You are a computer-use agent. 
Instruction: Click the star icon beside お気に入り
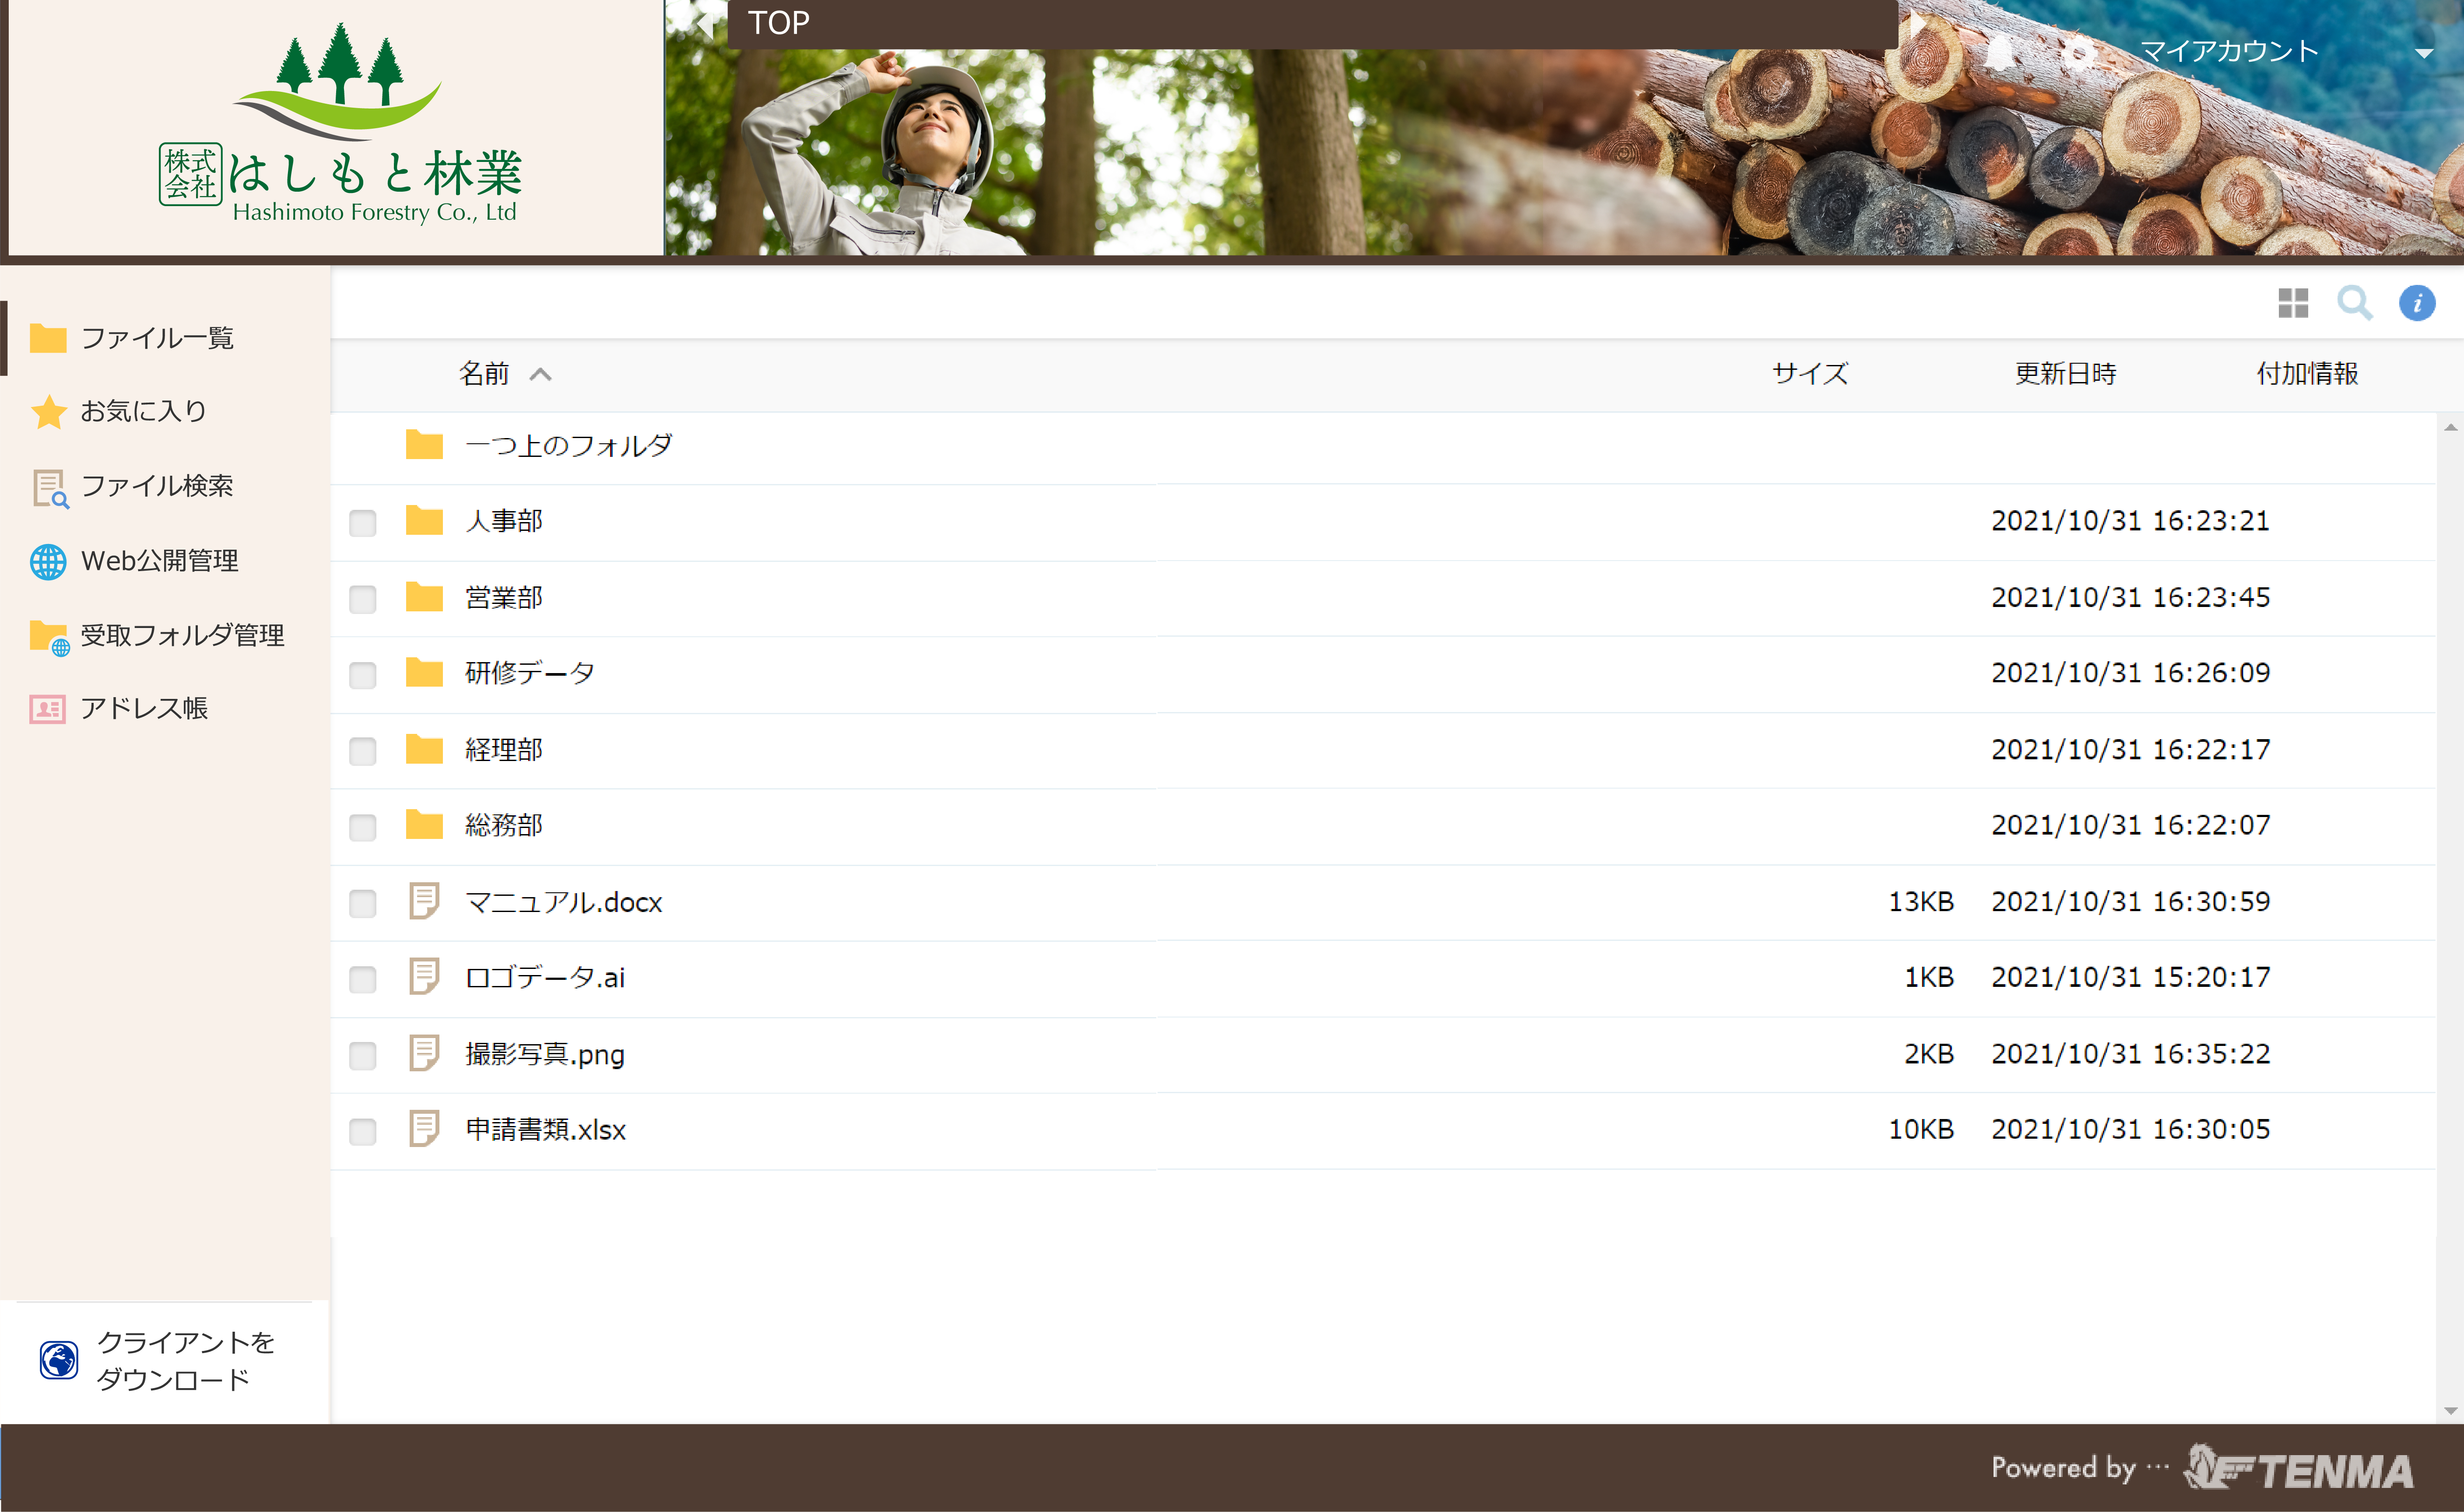48,411
